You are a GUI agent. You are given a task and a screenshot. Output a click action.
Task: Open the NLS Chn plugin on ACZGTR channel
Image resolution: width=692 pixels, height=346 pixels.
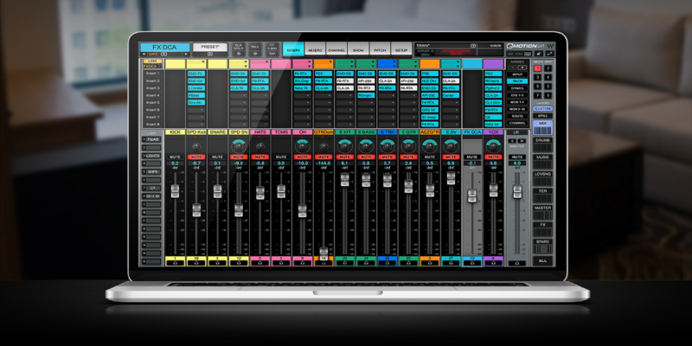point(430,80)
